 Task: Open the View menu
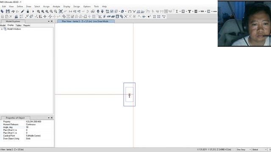coord(11,7)
